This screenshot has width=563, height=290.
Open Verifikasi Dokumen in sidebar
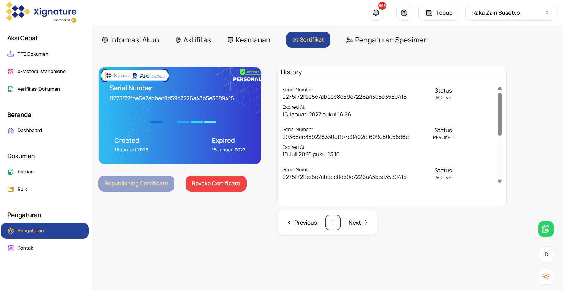tap(38, 89)
